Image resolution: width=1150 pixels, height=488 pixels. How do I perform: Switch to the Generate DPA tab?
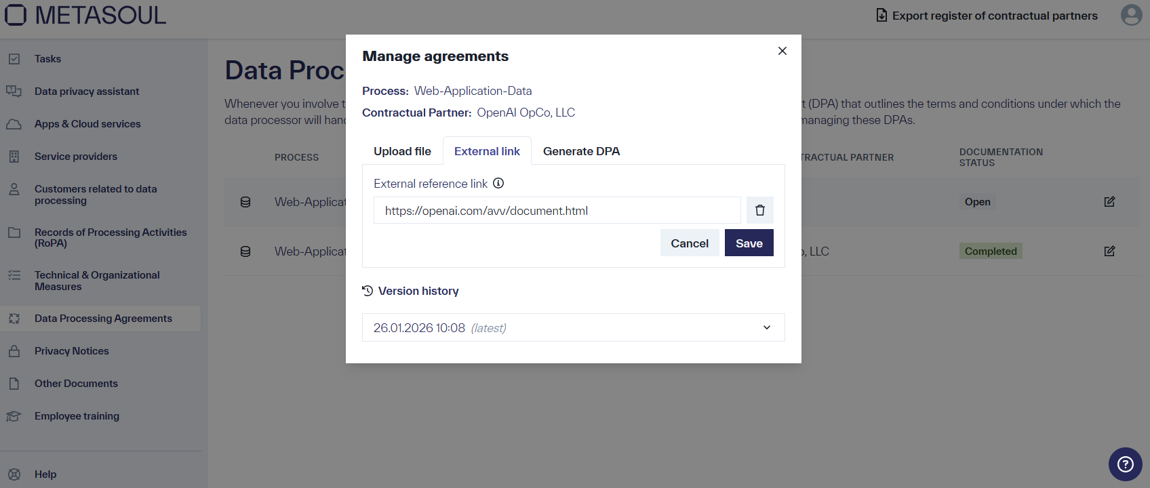coord(581,150)
